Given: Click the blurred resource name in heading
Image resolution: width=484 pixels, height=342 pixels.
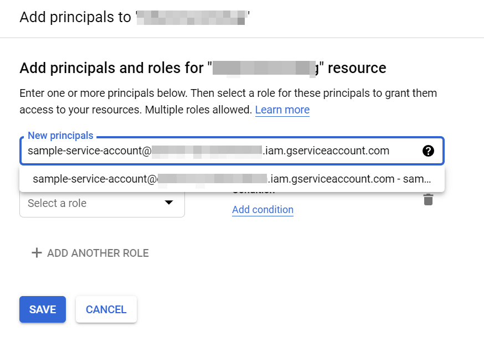Looking at the screenshot, I should point(265,68).
